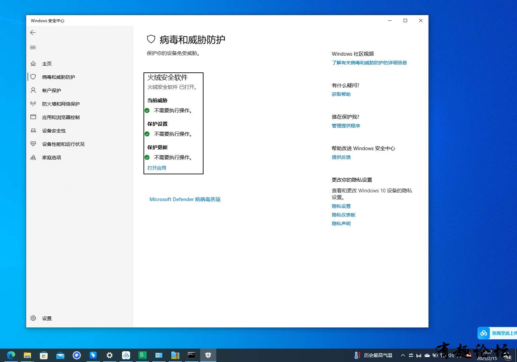Open the command prompt on the taskbar
This screenshot has height=362, width=517.
pos(191,355)
